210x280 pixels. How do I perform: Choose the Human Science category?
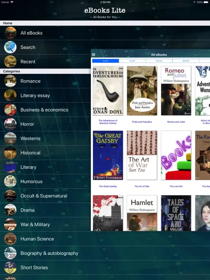click(105, 239)
